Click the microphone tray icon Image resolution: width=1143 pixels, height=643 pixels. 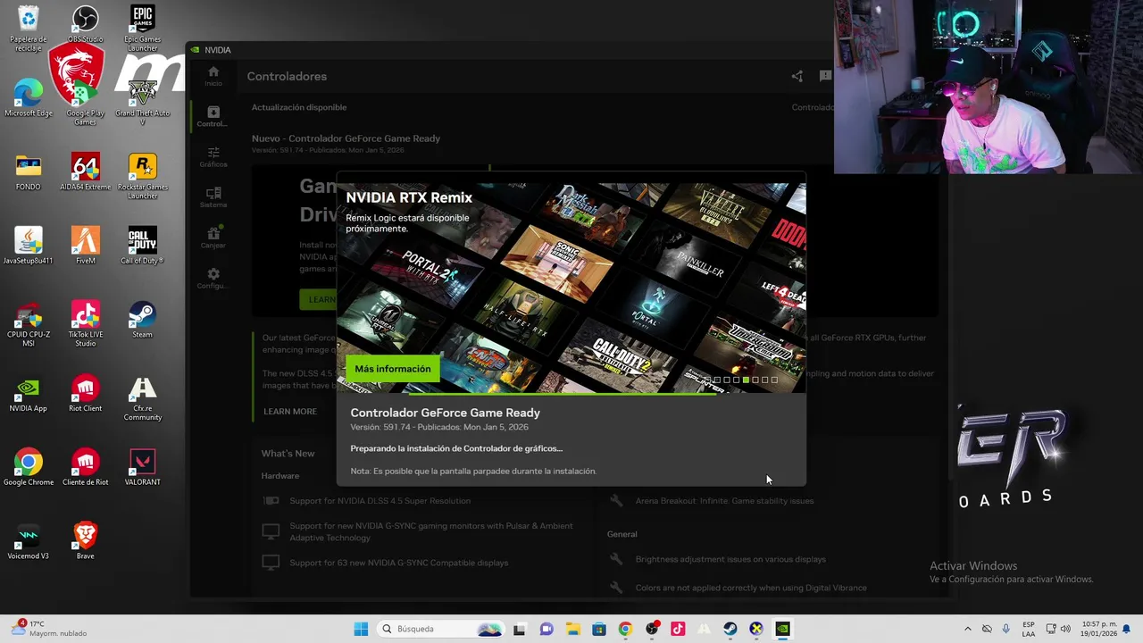pos(1006,629)
